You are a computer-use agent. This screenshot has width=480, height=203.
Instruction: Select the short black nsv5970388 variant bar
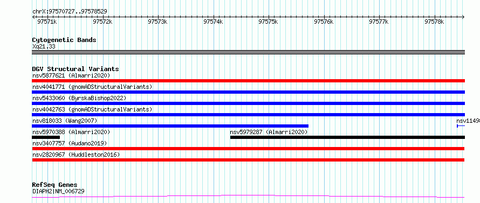click(46, 137)
